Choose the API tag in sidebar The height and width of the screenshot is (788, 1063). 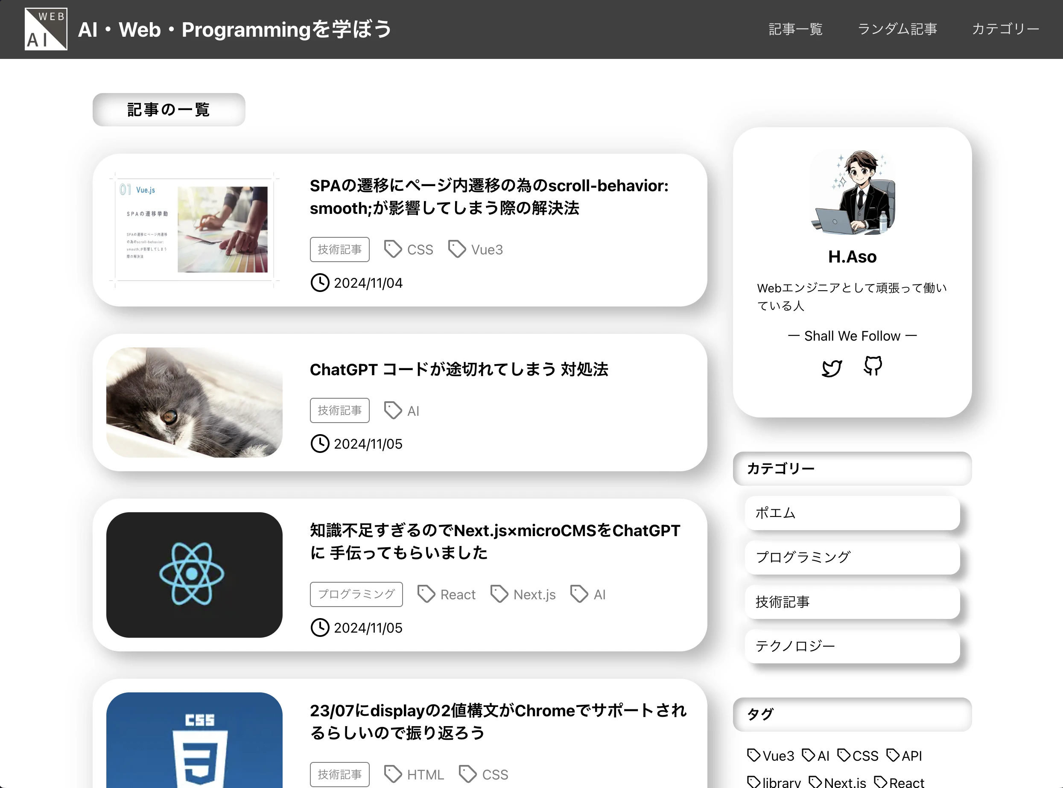[904, 756]
